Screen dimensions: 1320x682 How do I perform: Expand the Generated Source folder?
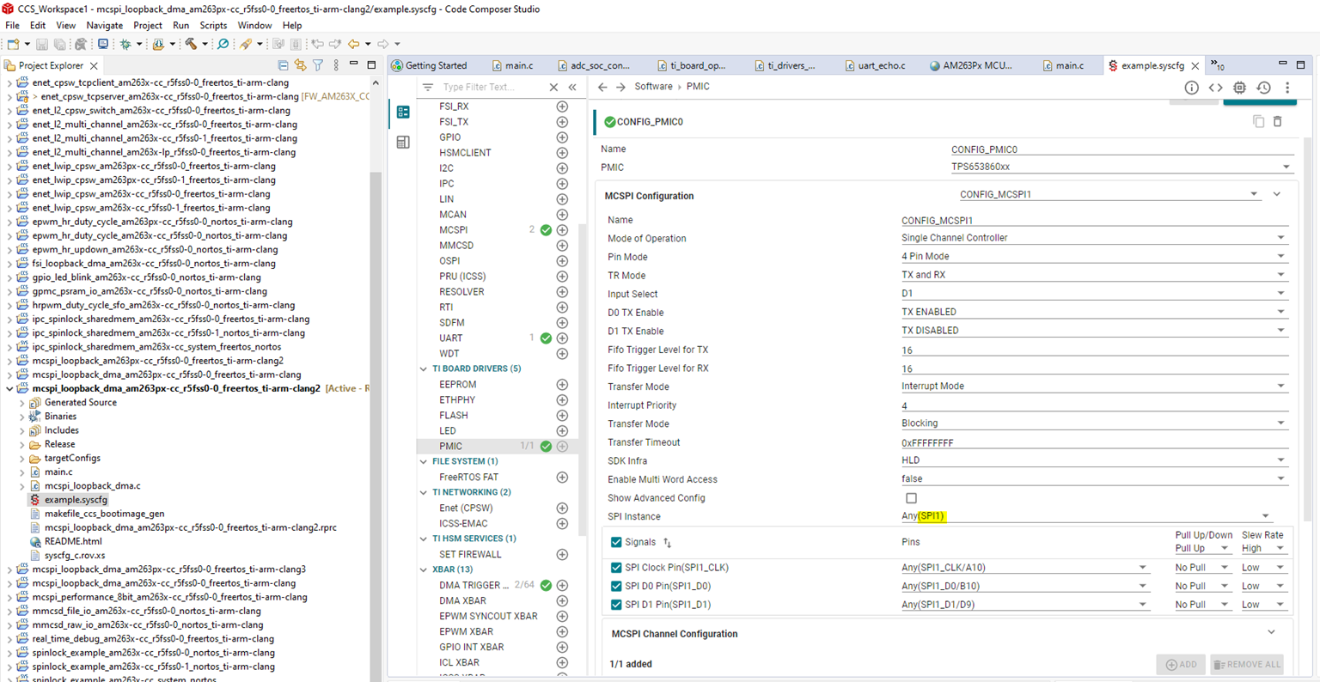tap(22, 403)
